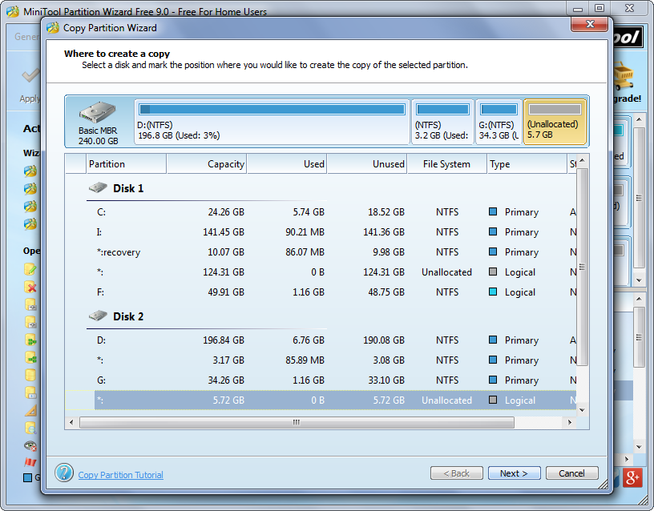Click the eye hide partition icon in the main window

(30, 446)
